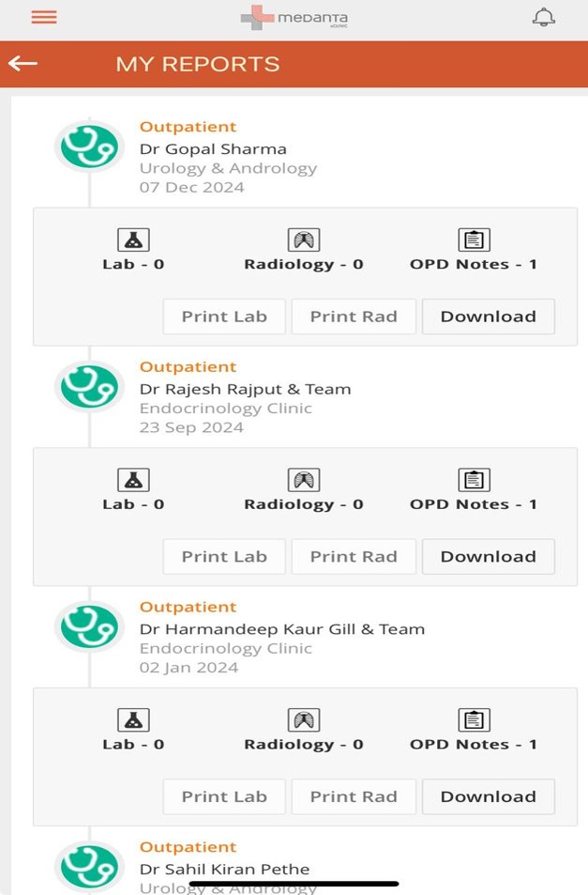Image resolution: width=588 pixels, height=895 pixels.
Task: Tap stethoscope icon for Dr Gopal Sharma
Action: 89,147
